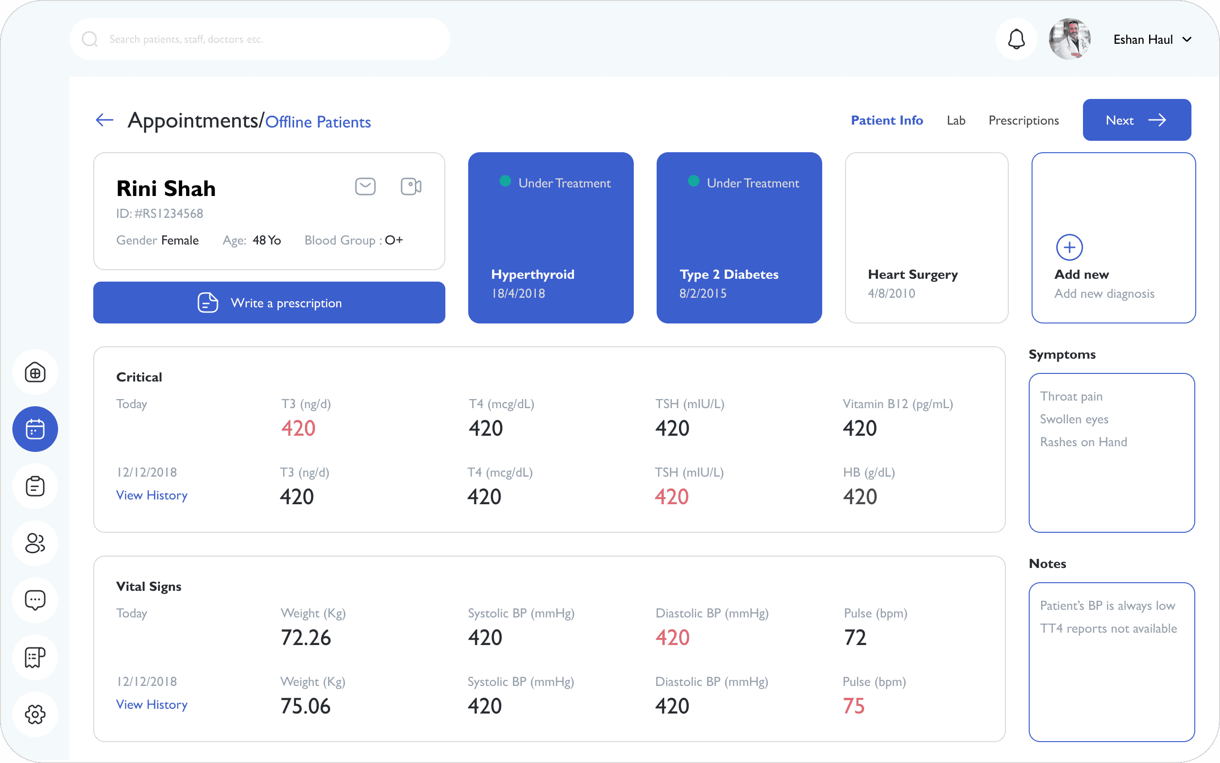Click the red Pulse value 75
The width and height of the screenshot is (1220, 763).
click(x=854, y=706)
